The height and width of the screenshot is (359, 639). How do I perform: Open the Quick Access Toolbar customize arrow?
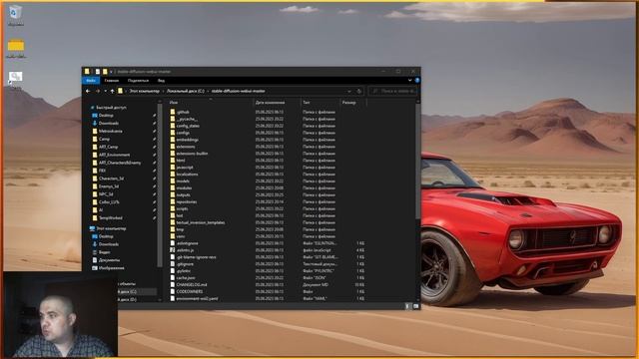(x=111, y=72)
